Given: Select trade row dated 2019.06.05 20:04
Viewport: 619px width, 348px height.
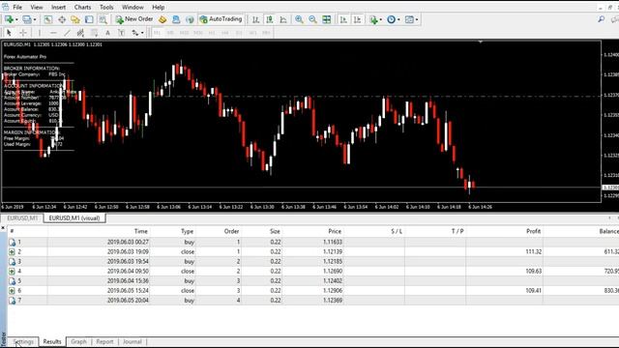Looking at the screenshot, I should point(312,301).
